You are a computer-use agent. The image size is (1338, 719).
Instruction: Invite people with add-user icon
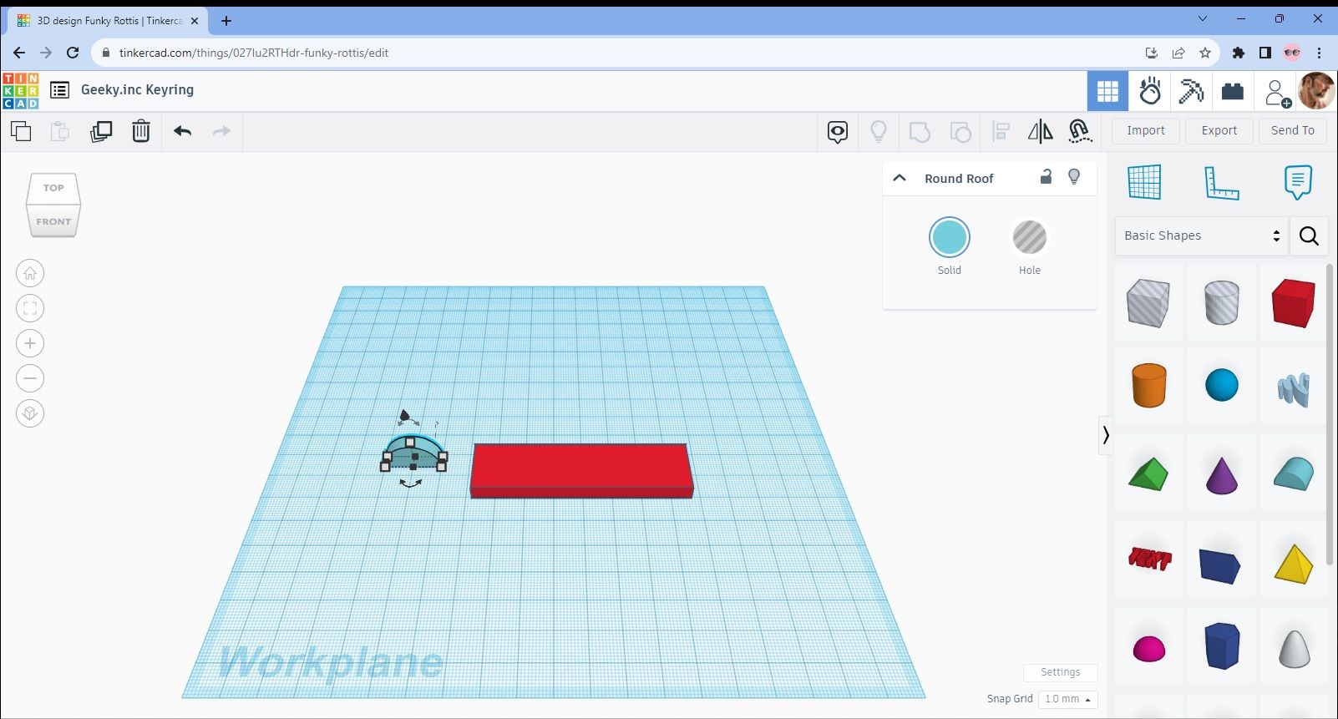coord(1277,93)
